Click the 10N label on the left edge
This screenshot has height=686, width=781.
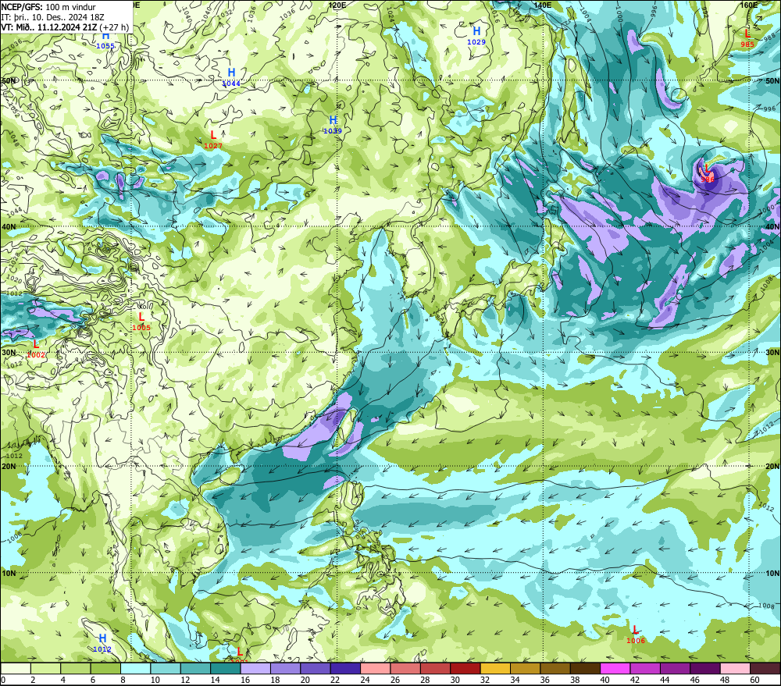pos(9,573)
